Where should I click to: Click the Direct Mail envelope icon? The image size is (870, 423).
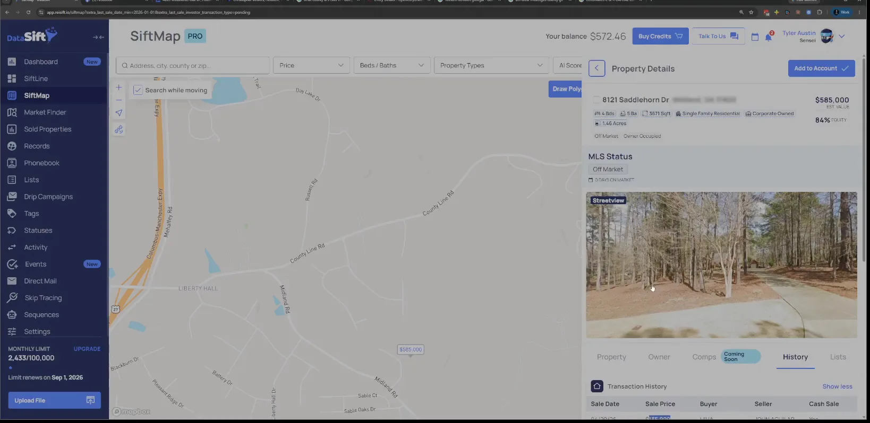(12, 281)
